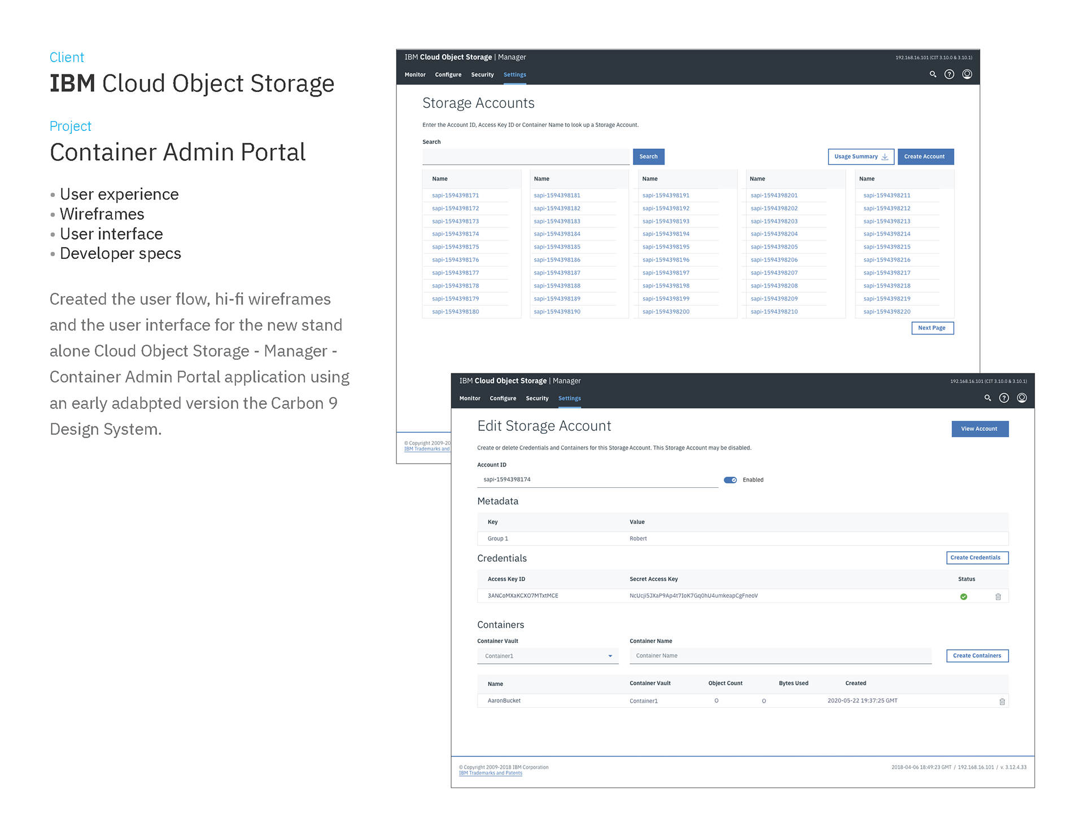
Task: Expand the Container Vault dropdown
Action: 548,656
